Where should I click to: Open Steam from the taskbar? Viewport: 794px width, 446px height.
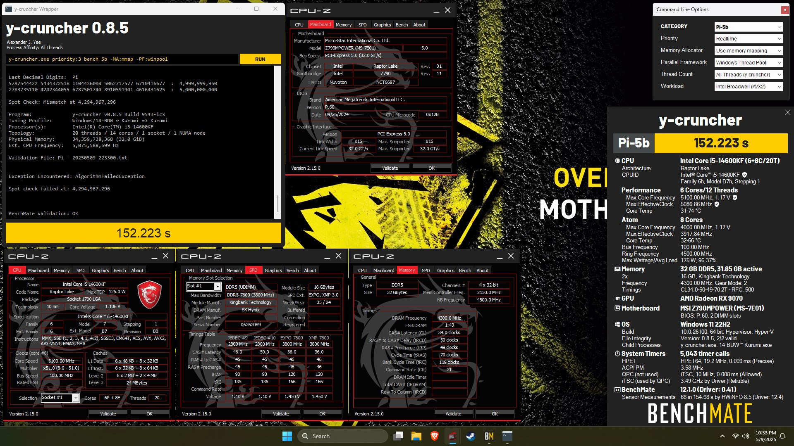point(471,436)
